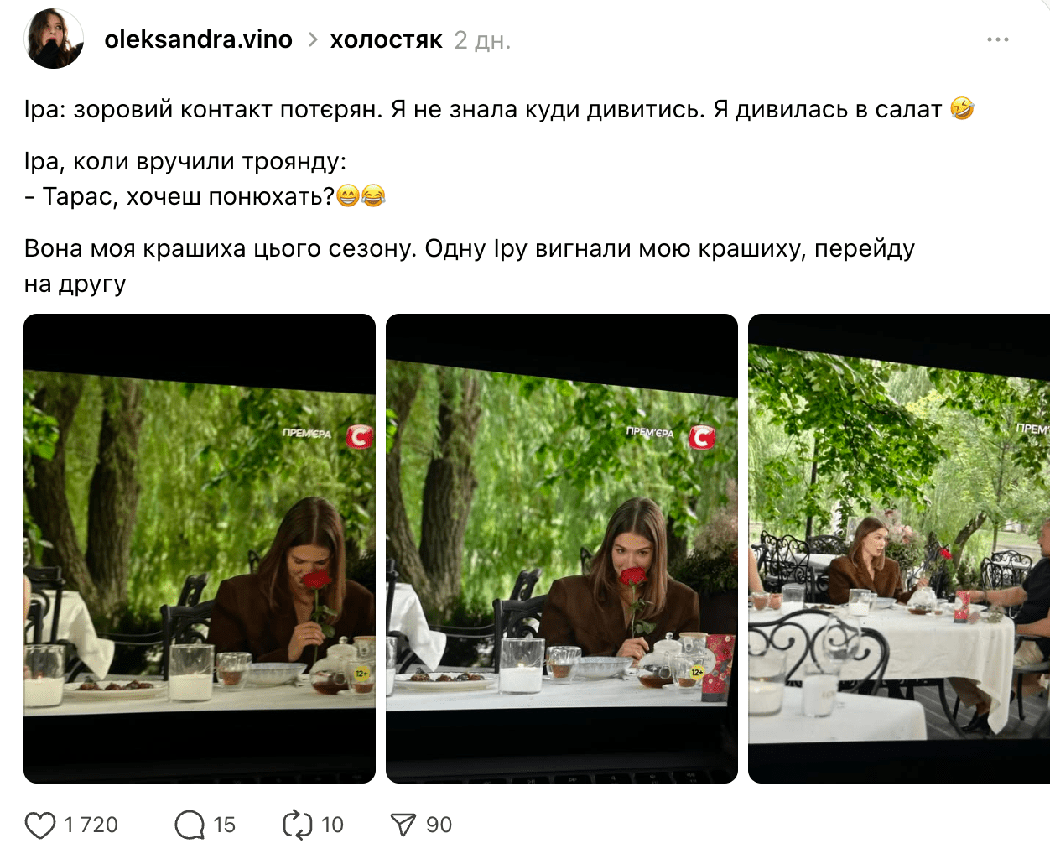This screenshot has width=1050, height=859.
Task: Open the second photo with rose close-up
Action: (x=562, y=549)
